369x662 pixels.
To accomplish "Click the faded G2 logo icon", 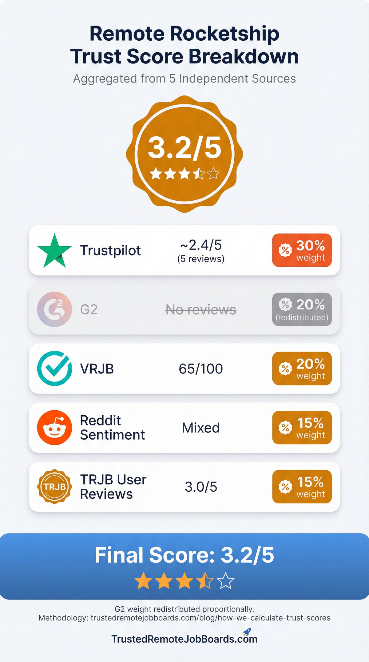I will (x=54, y=309).
